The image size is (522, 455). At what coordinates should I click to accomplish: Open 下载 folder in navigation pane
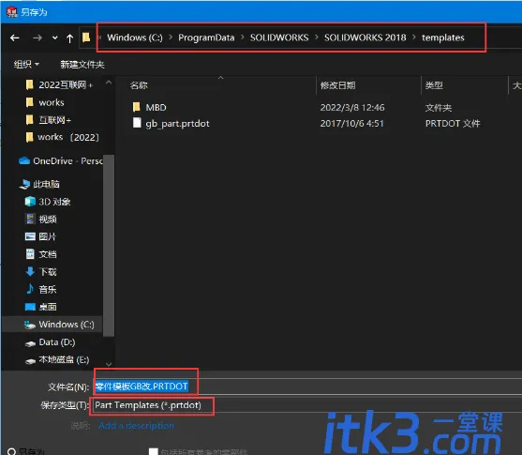pos(41,272)
